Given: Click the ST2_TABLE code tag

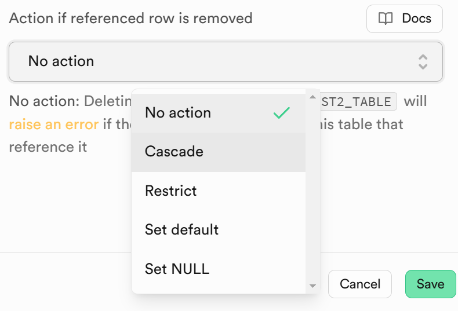Looking at the screenshot, I should [x=358, y=102].
